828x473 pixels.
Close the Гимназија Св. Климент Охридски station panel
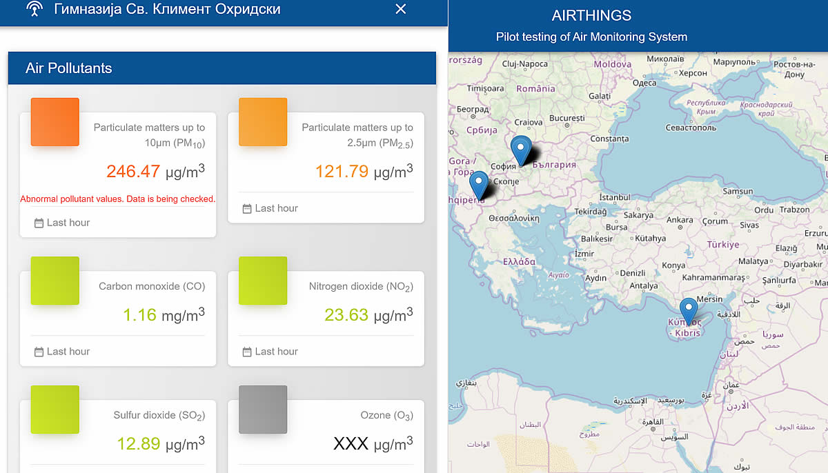pyautogui.click(x=400, y=9)
